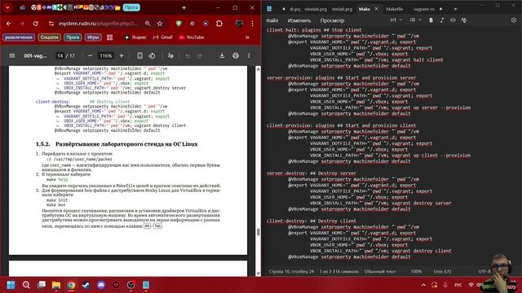Switch to tenlab.prg tab
The image size is (522, 293).
click(342, 9)
